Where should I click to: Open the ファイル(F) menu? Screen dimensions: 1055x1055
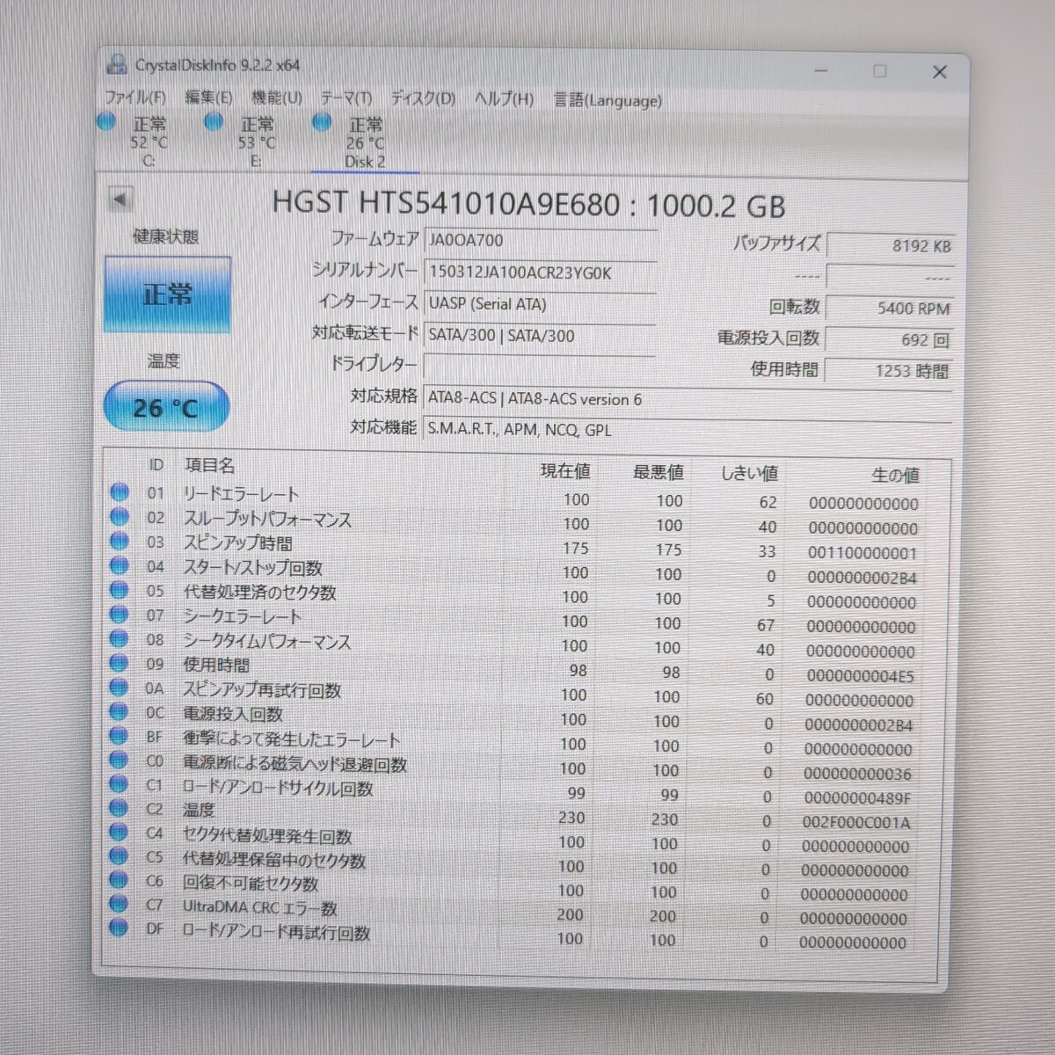pyautogui.click(x=135, y=98)
